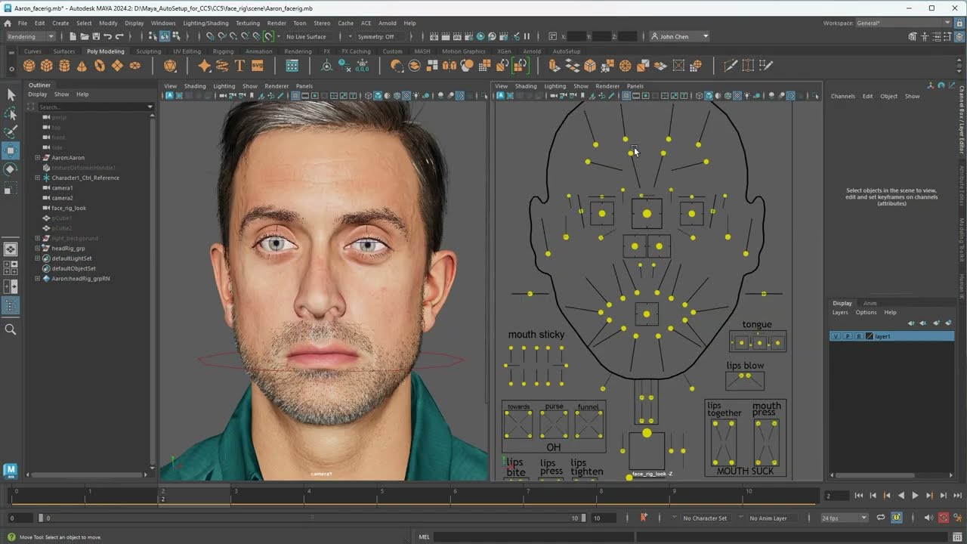Switch to the Rigging shelf tab
This screenshot has height=544, width=967.
[223, 51]
